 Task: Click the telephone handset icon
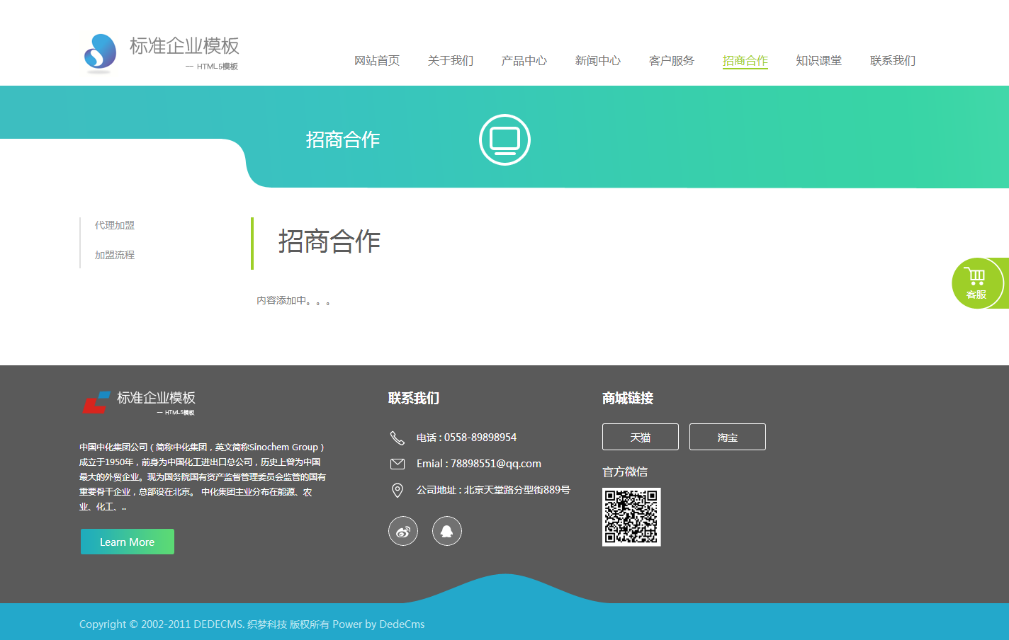coord(398,438)
